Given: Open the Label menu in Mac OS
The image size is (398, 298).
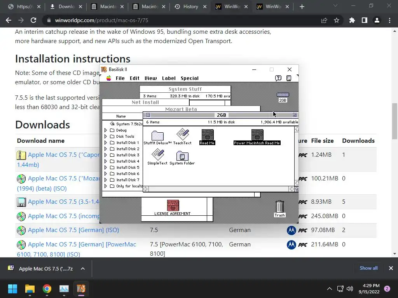Looking at the screenshot, I should click(x=169, y=78).
